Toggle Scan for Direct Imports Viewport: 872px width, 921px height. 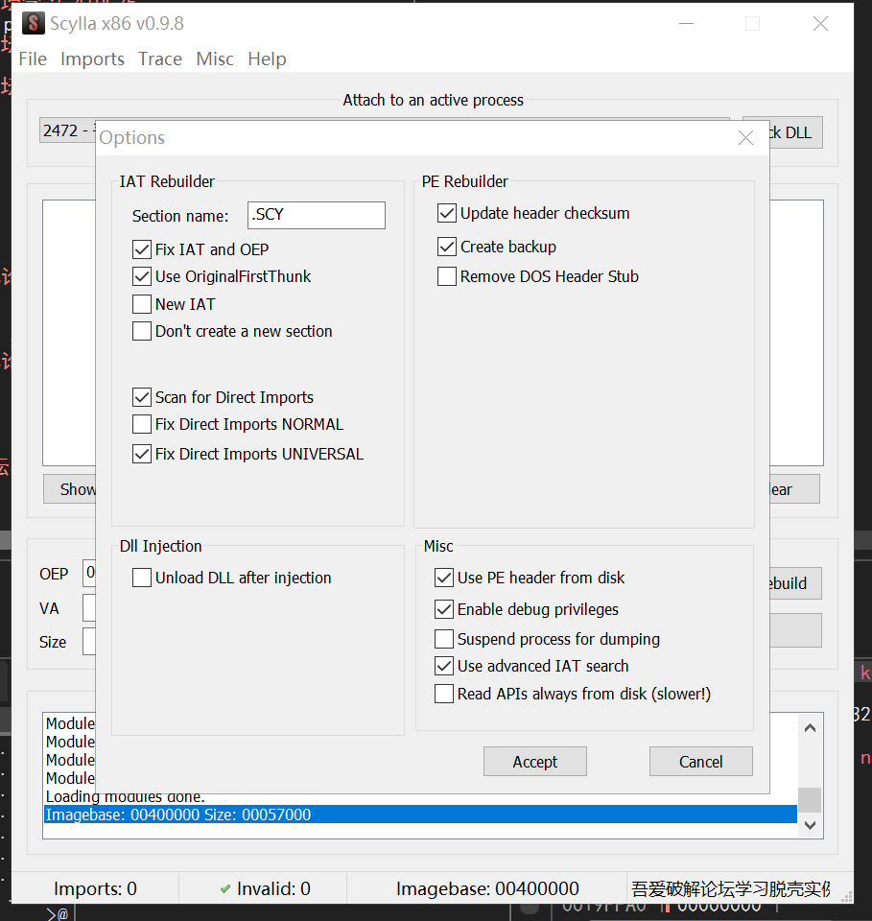[x=142, y=397]
